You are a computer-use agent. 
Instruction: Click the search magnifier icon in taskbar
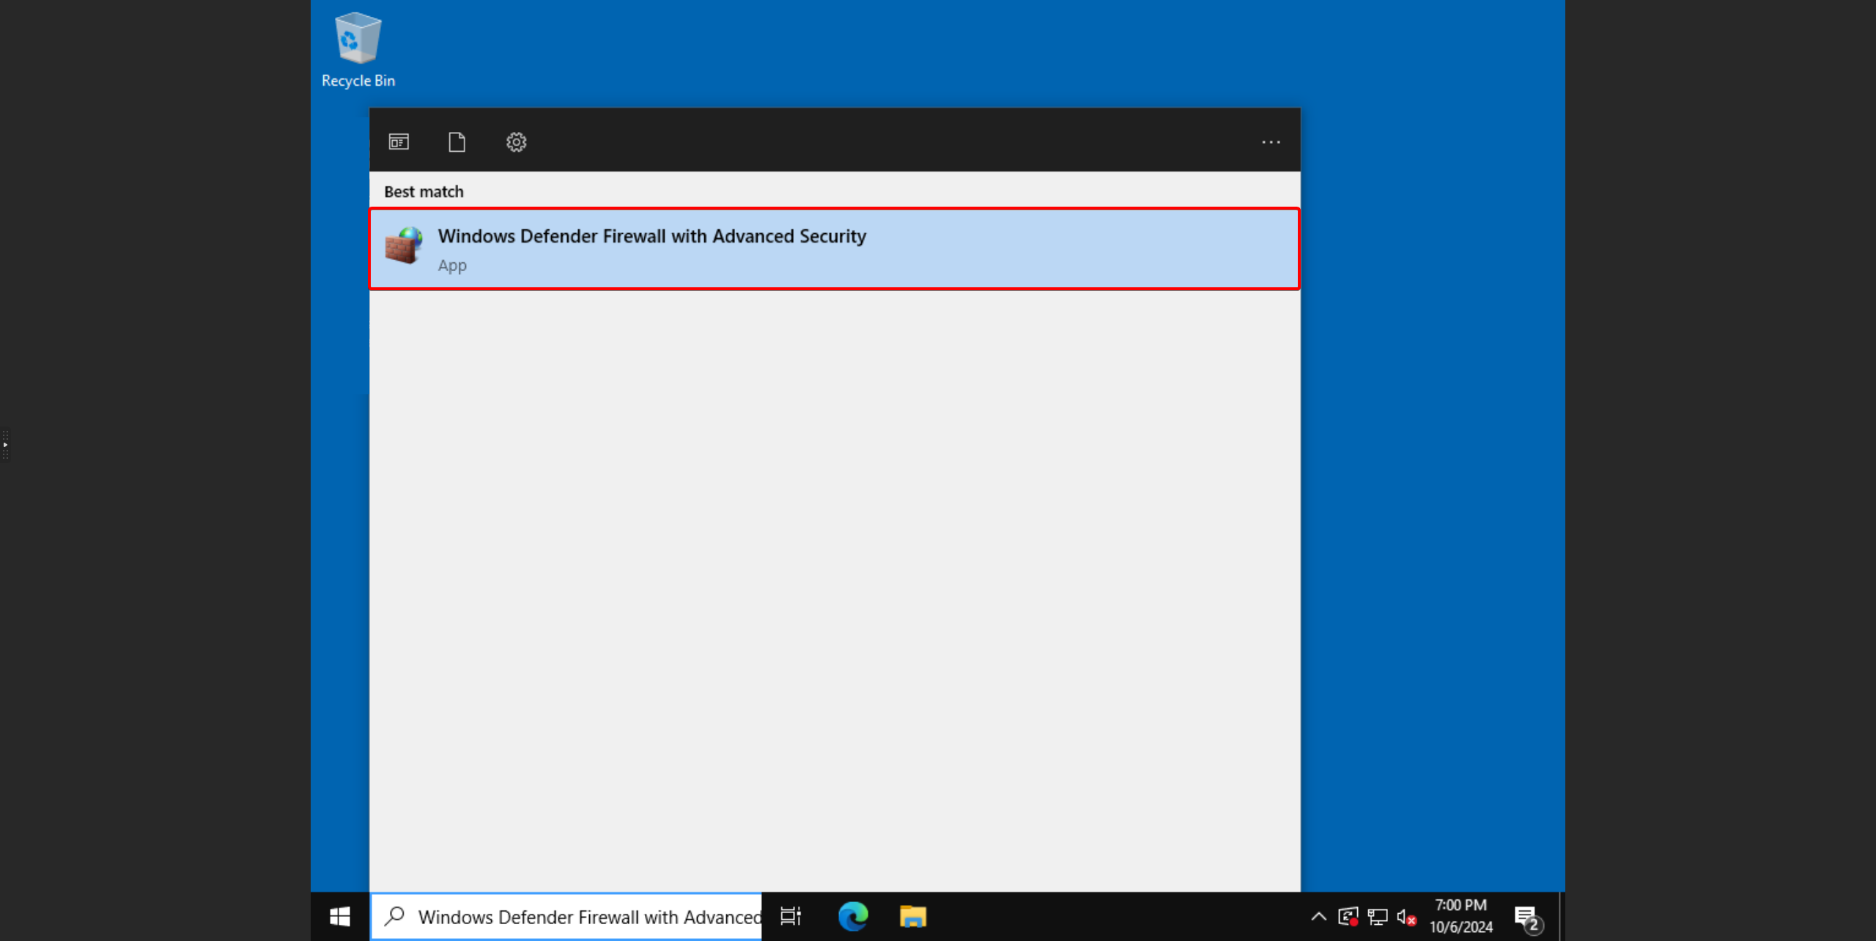pyautogui.click(x=395, y=915)
